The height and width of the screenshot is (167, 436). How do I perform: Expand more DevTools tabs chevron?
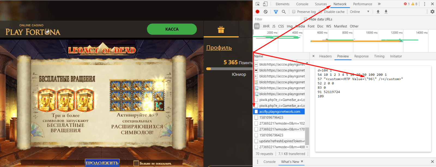[379, 4]
